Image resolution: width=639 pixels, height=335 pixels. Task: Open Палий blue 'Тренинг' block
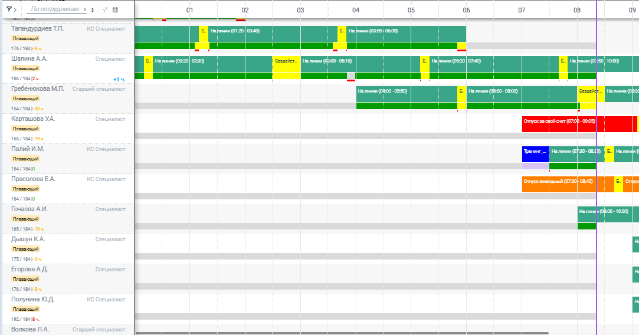(536, 155)
